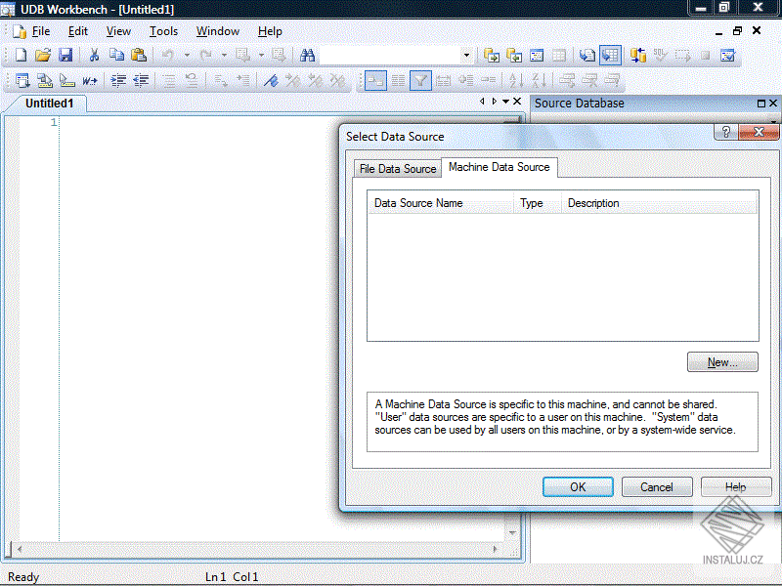Screen dimensions: 782x586
Task: Click editor horizontal scrollbar left arrow
Action: (x=19, y=549)
